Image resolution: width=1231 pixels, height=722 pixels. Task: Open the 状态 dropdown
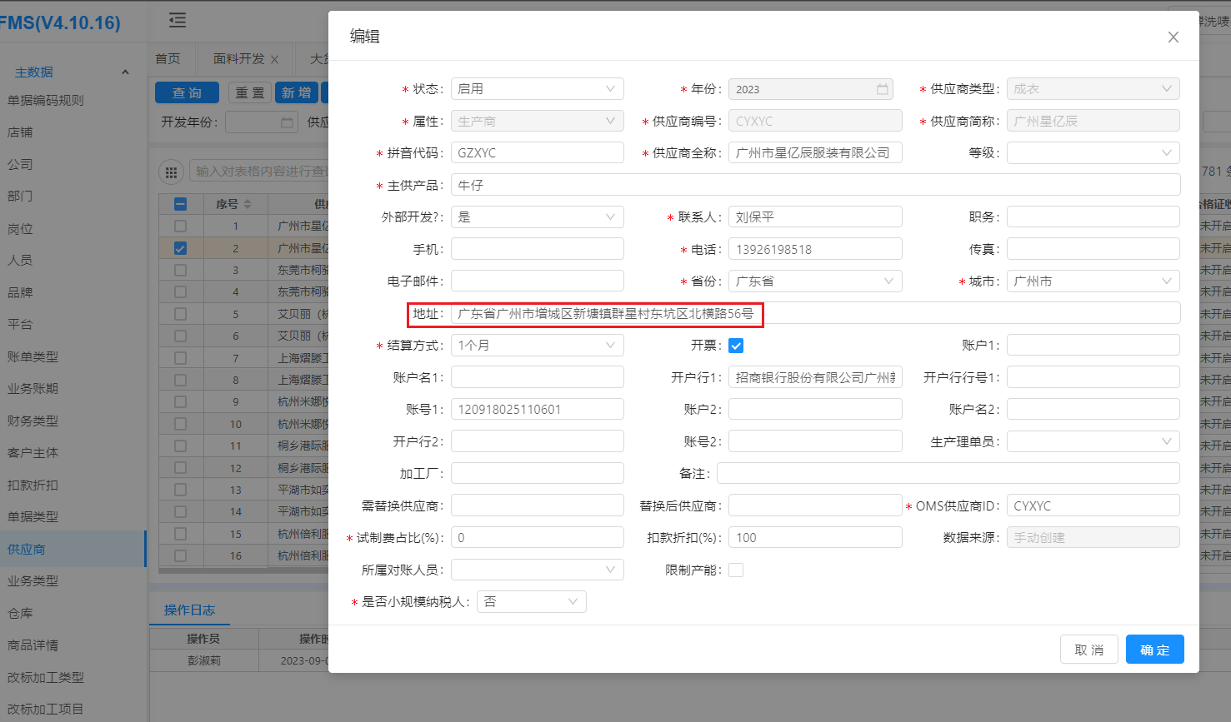[537, 89]
